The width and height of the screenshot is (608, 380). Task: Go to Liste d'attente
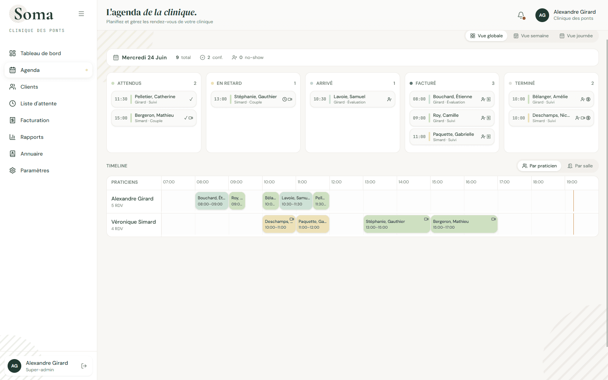coord(48,103)
